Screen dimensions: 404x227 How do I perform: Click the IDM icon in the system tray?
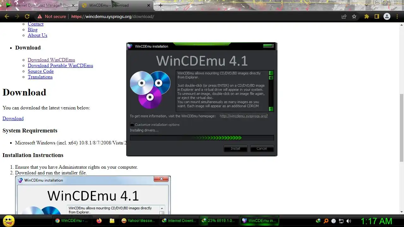click(x=318, y=221)
